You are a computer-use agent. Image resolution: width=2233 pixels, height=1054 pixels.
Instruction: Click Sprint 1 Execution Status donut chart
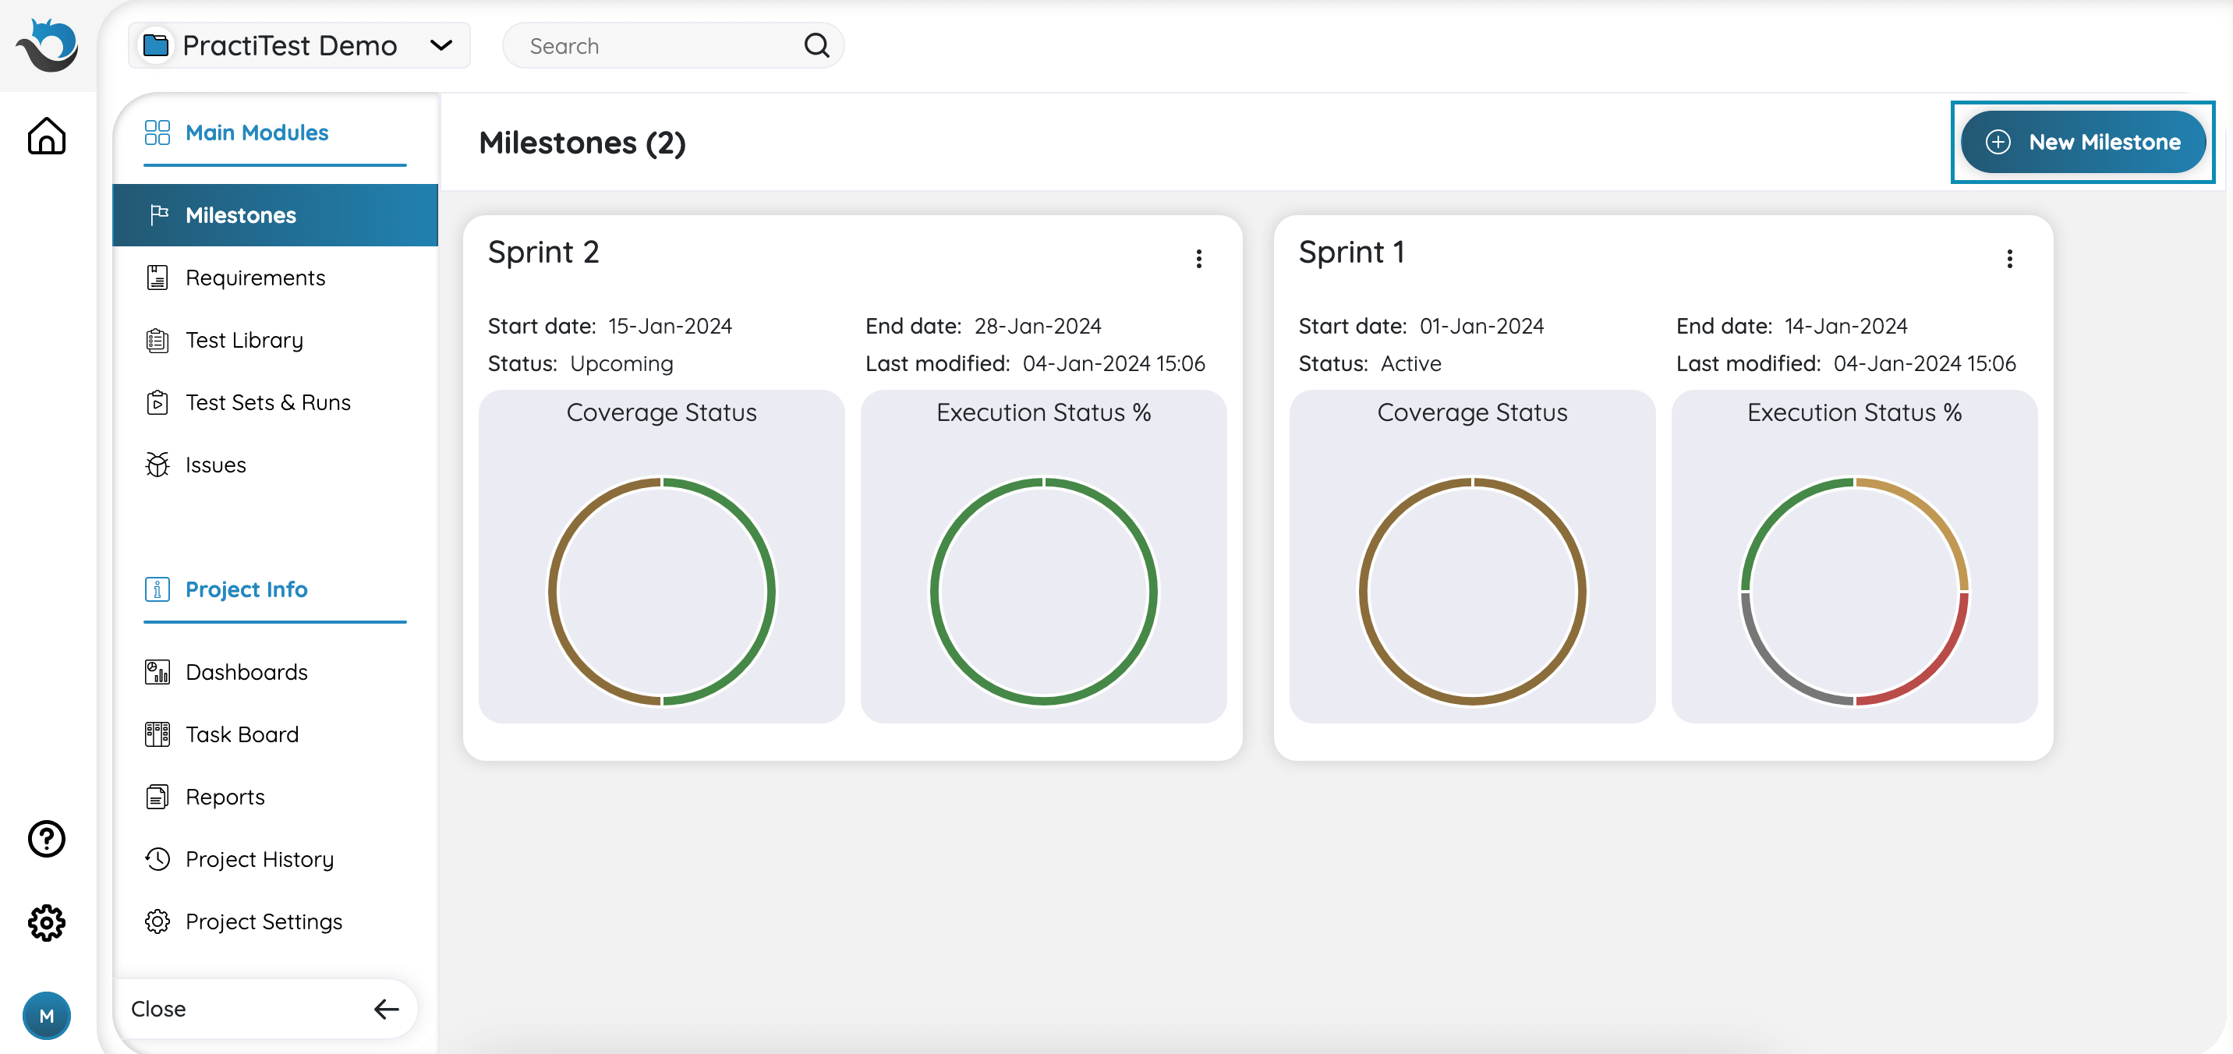[x=1854, y=591]
